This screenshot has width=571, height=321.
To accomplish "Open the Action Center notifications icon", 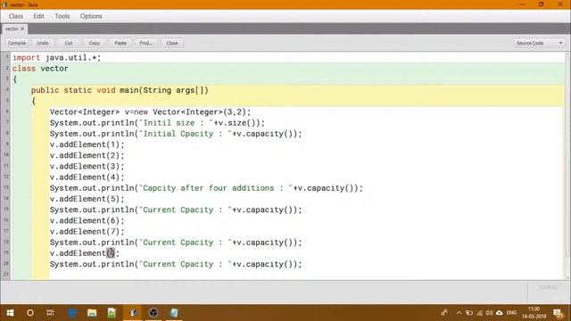I will coord(558,313).
